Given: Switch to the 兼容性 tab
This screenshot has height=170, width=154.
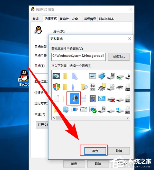Looking at the screenshot, I should [64, 19].
